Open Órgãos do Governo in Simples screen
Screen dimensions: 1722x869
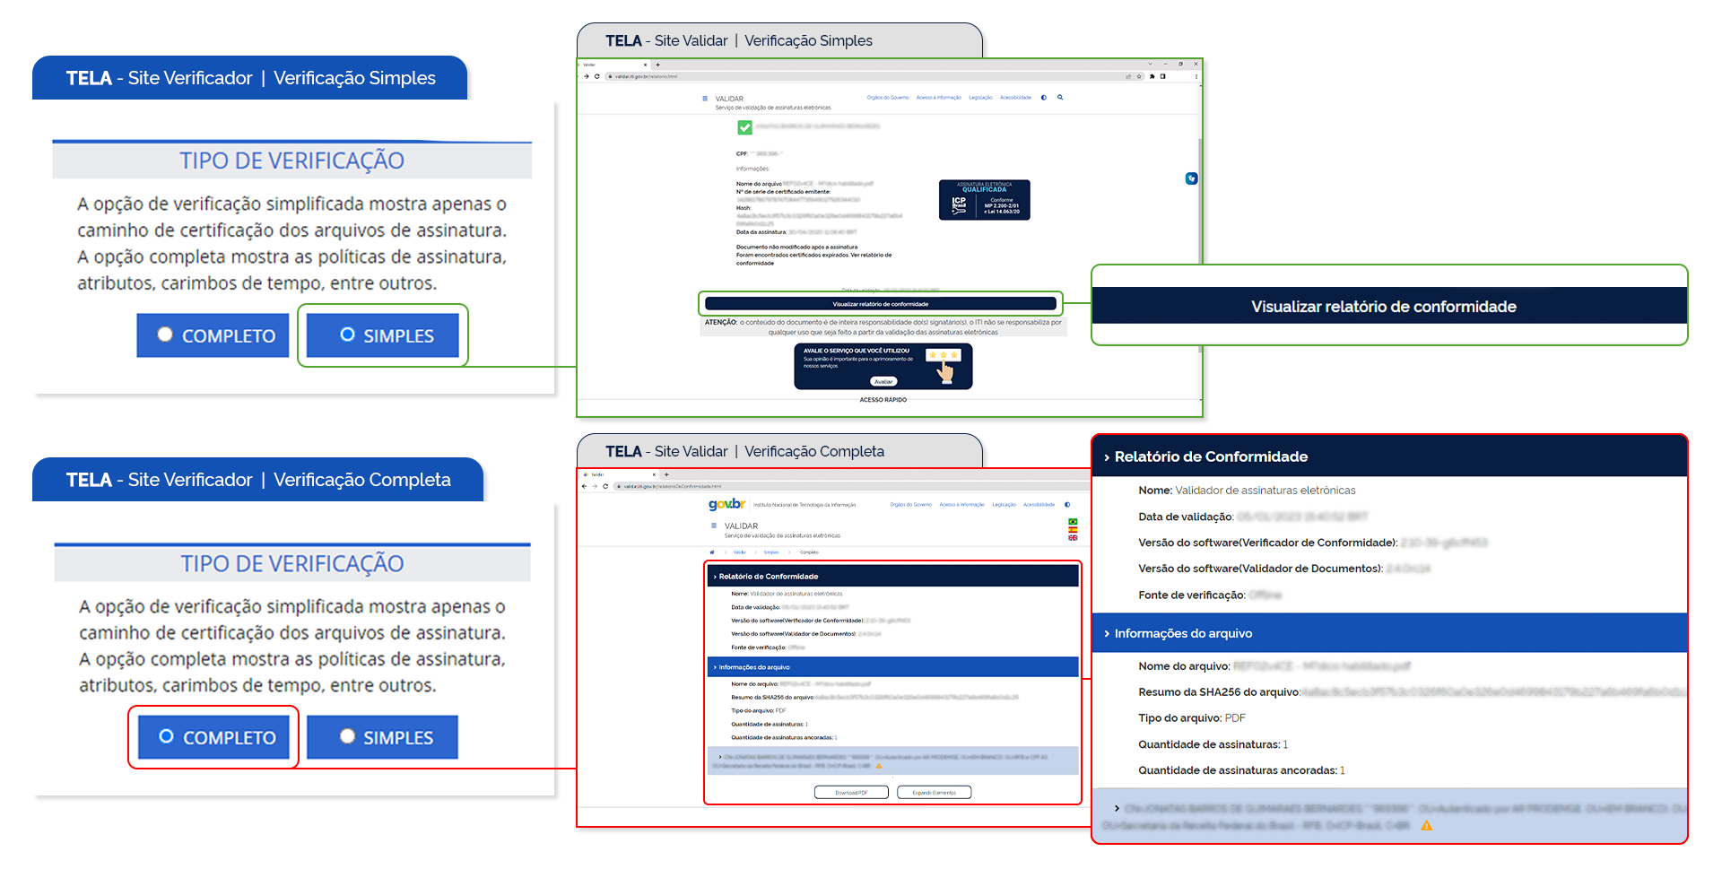888,98
